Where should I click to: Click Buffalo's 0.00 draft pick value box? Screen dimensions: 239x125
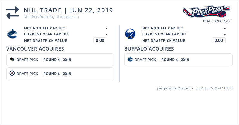(x=219, y=40)
